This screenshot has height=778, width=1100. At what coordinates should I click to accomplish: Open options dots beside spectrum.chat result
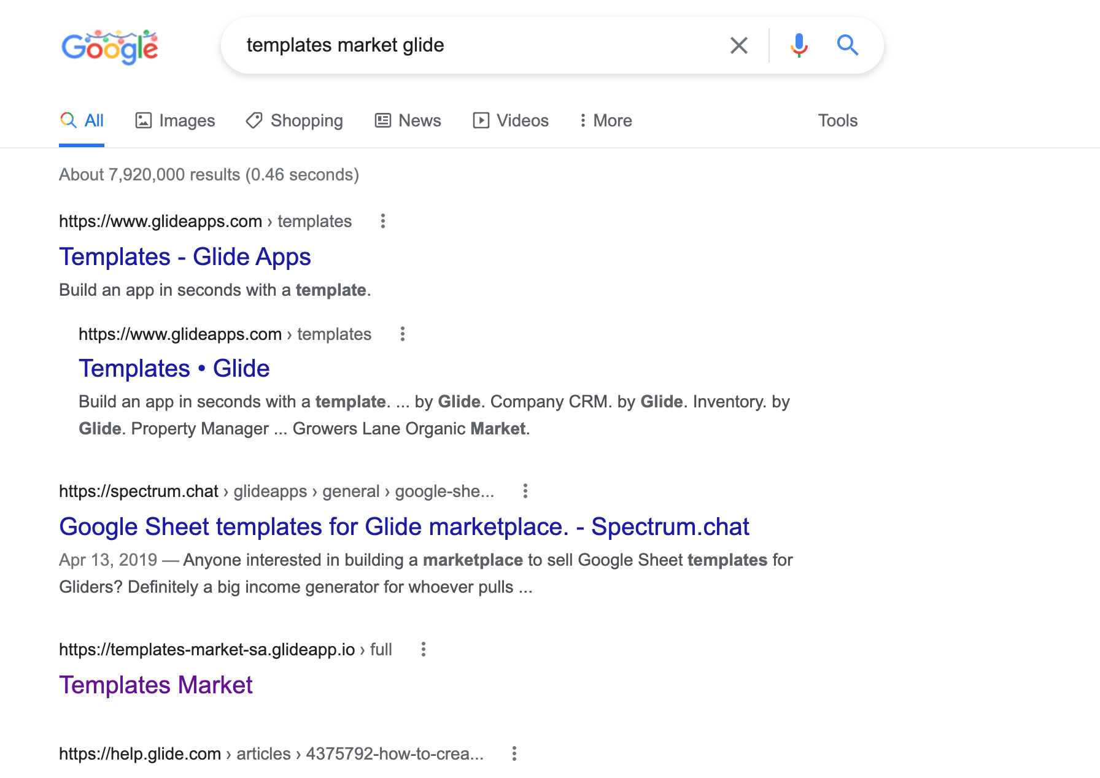click(525, 491)
